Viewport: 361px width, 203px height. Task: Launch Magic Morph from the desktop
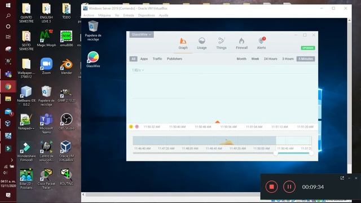point(46,38)
